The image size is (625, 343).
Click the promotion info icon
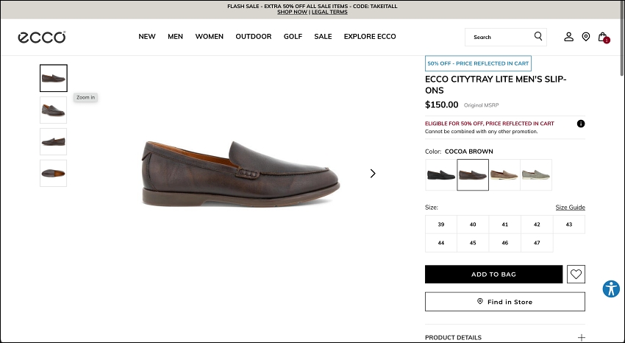(x=581, y=124)
